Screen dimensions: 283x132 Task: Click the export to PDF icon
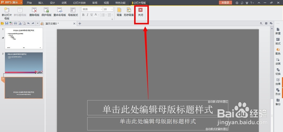pyautogui.click(x=11, y=23)
